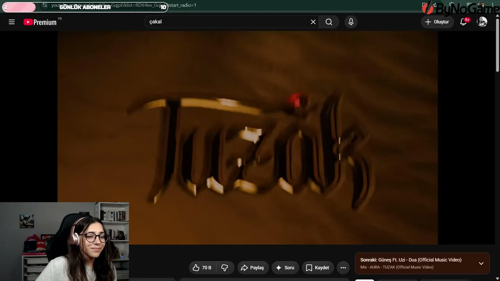
Task: Share the video via Paylaş
Action: click(x=253, y=268)
